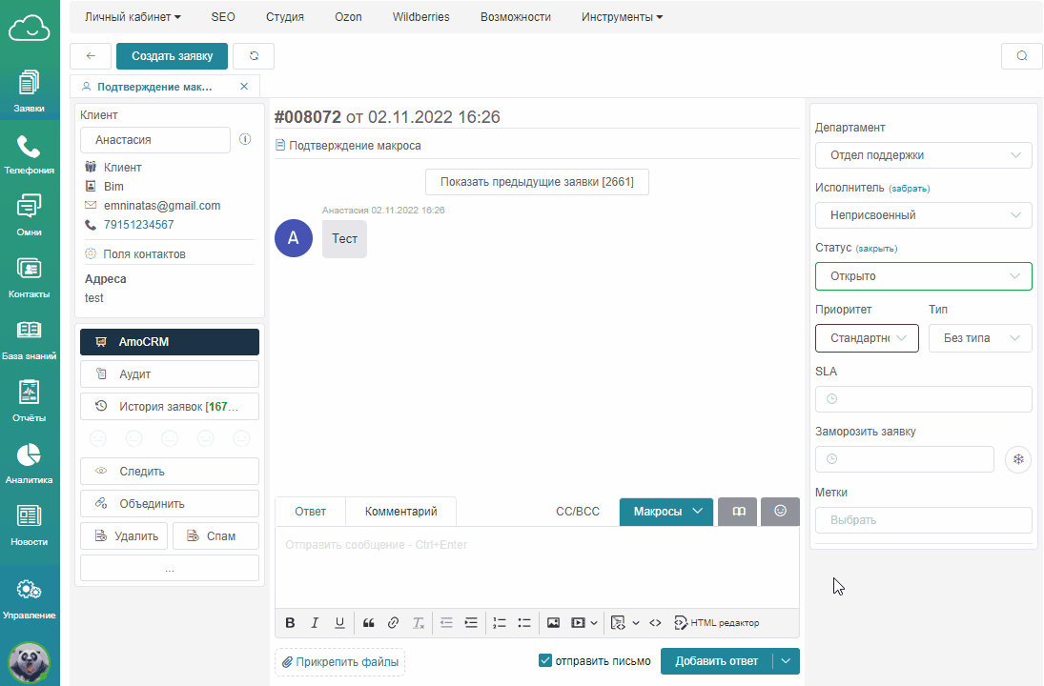Open the Отчёты reports section

30,401
